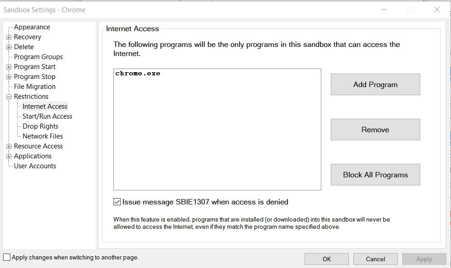Click the Add Program button
This screenshot has height=268, width=451.
375,84
